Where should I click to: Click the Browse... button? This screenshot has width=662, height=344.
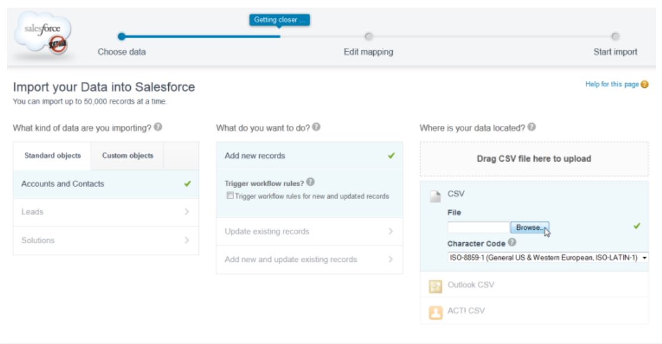[529, 227]
